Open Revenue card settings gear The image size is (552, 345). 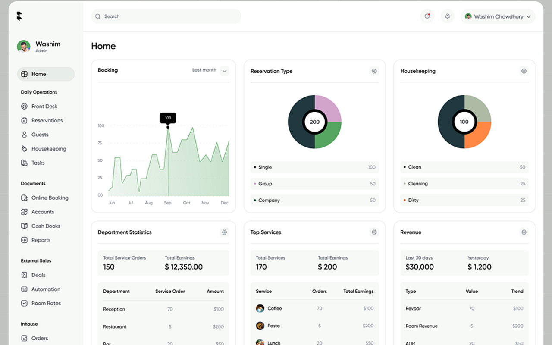click(x=524, y=232)
